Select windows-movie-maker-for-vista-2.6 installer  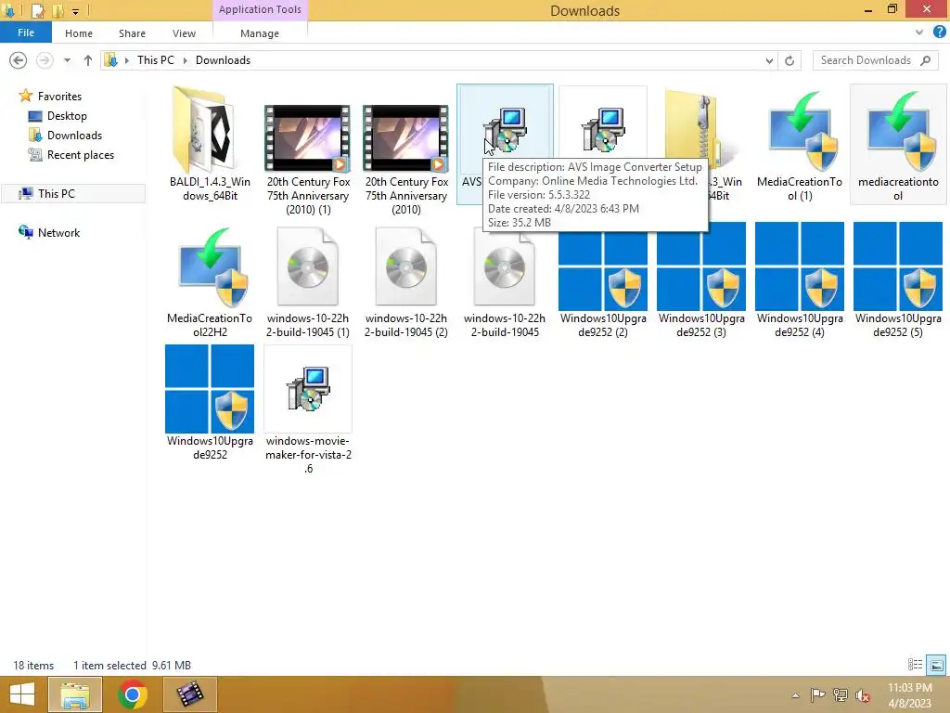click(308, 410)
